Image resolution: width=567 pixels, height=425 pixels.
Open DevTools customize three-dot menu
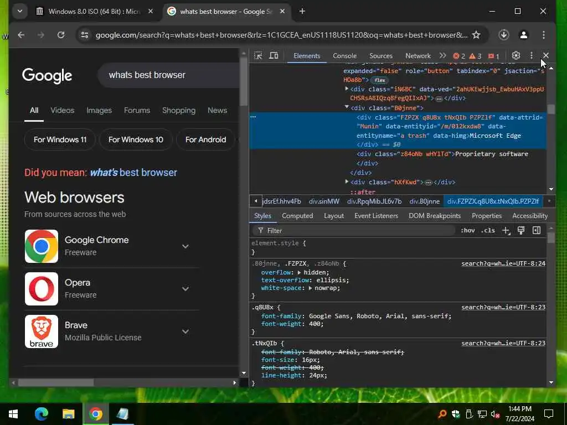531,56
